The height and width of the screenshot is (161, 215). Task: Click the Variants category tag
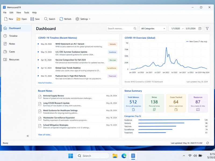113,44
